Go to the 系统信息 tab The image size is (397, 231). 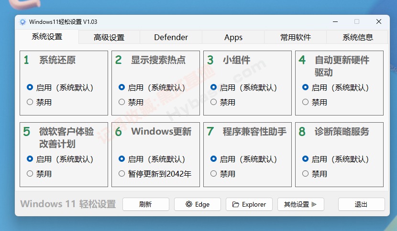tap(357, 37)
